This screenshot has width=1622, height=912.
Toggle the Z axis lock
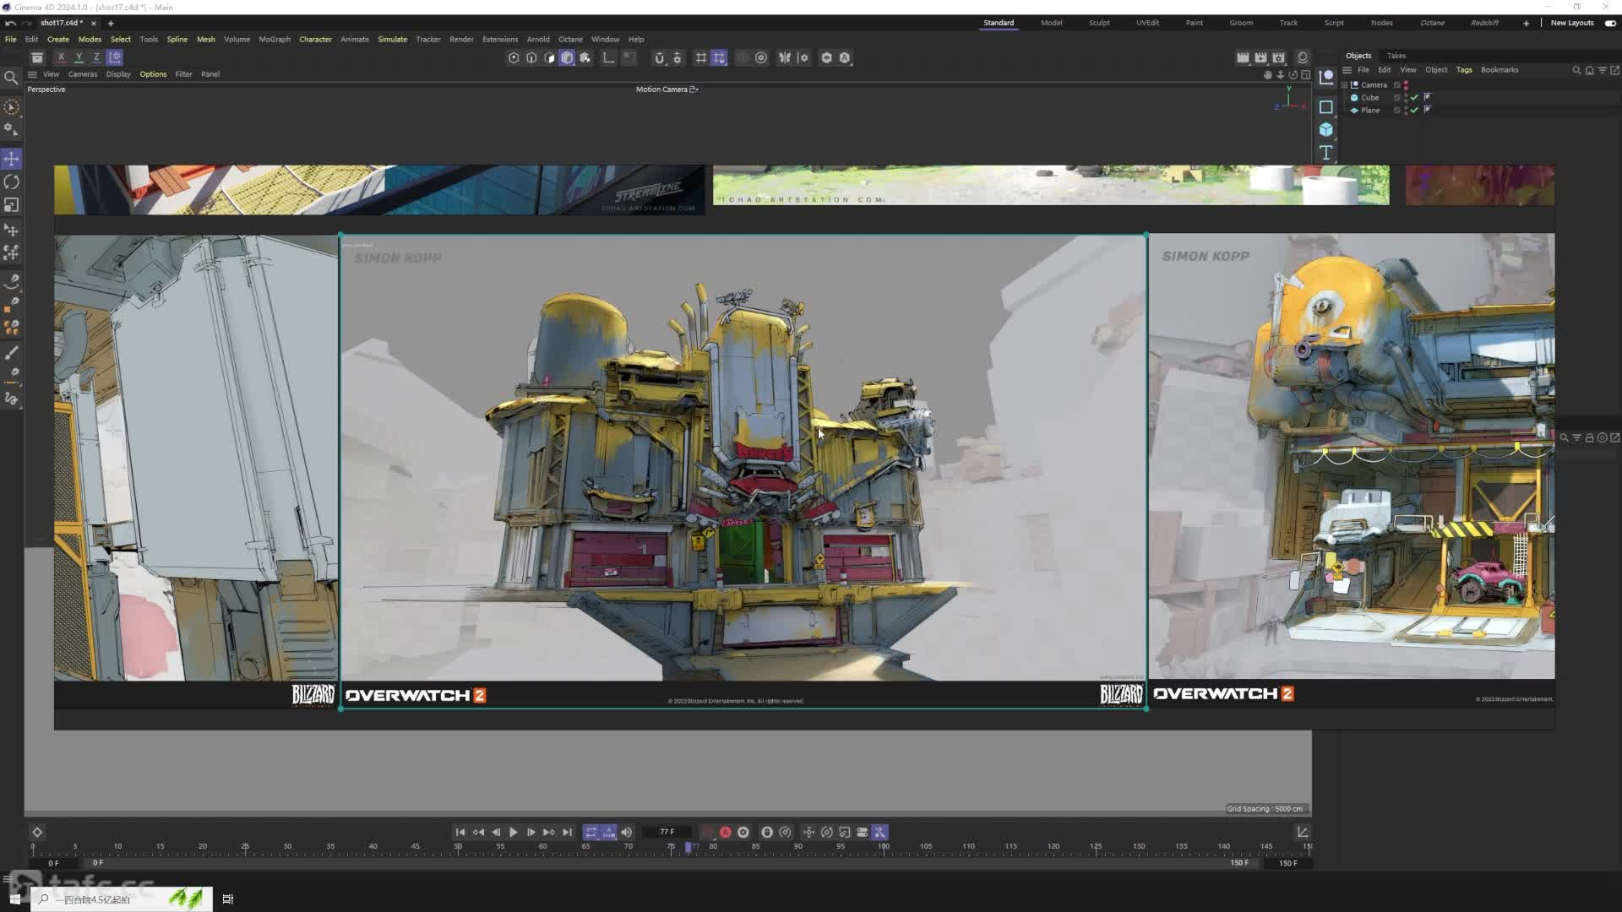point(96,57)
